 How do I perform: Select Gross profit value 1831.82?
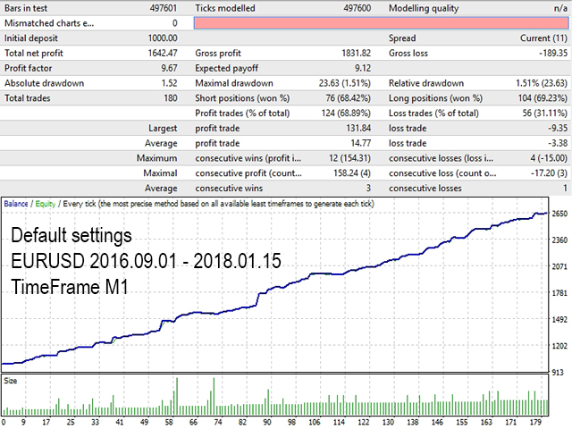(x=356, y=53)
